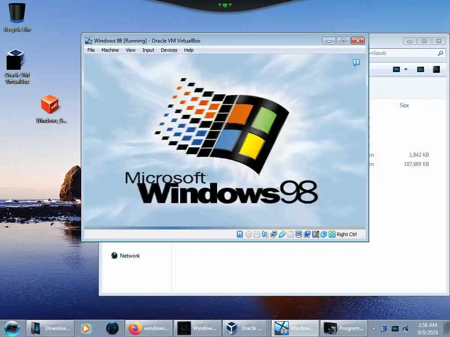Click the notification center icon in VM window

[356, 62]
